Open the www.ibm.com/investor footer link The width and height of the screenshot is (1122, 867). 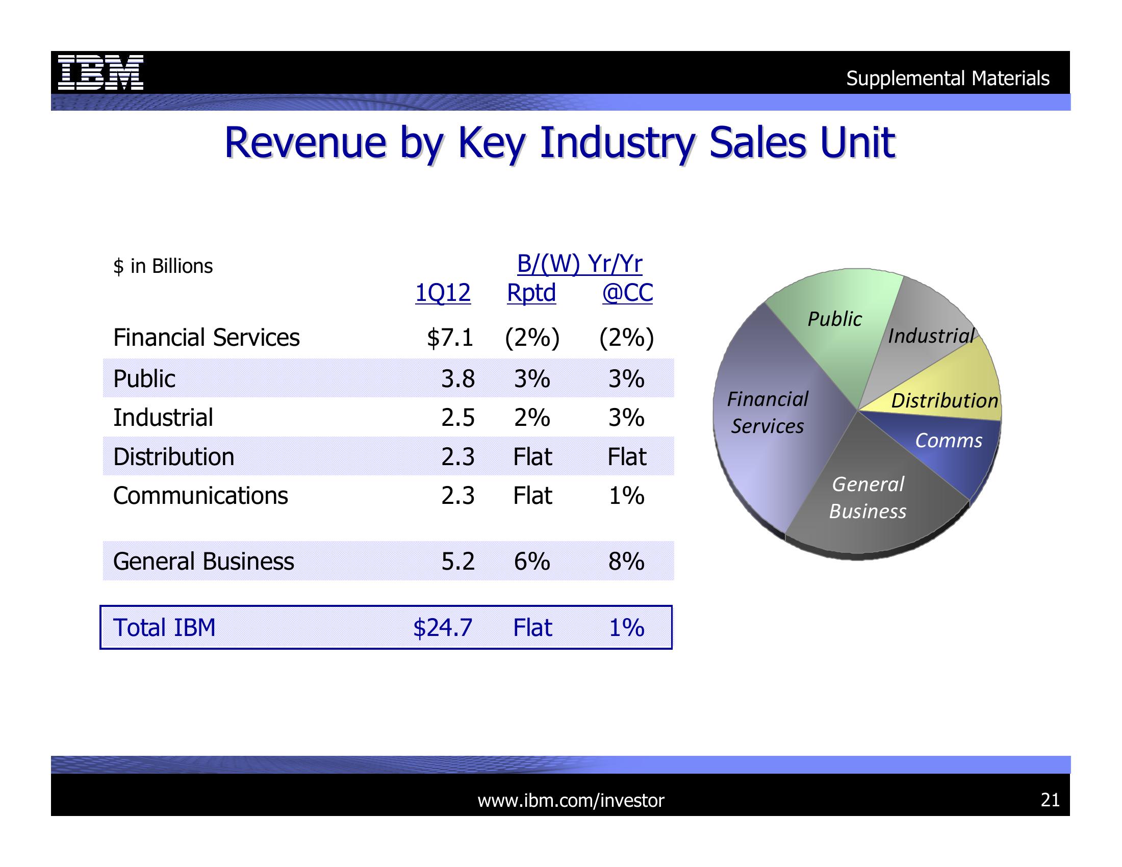571,800
